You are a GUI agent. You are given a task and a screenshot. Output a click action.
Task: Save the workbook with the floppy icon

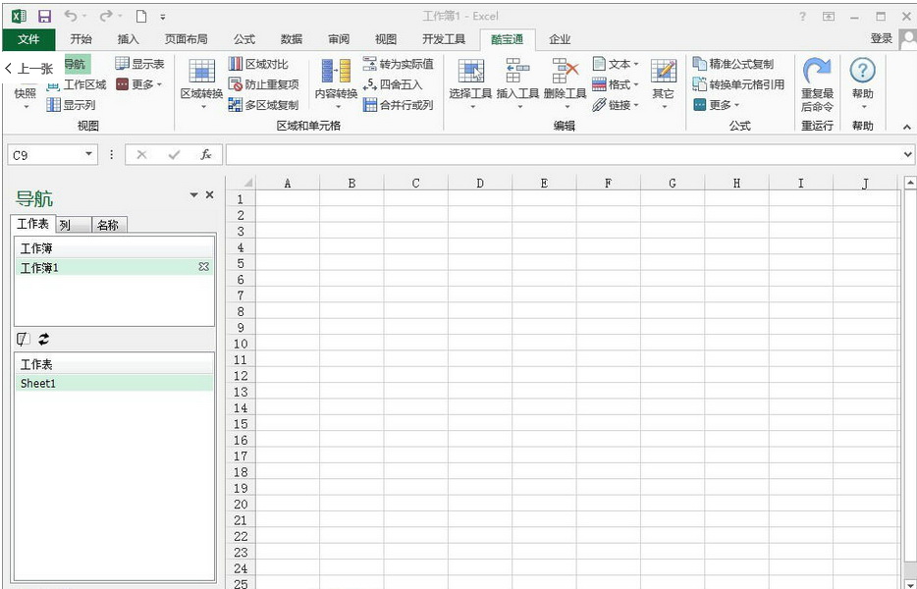(x=44, y=17)
